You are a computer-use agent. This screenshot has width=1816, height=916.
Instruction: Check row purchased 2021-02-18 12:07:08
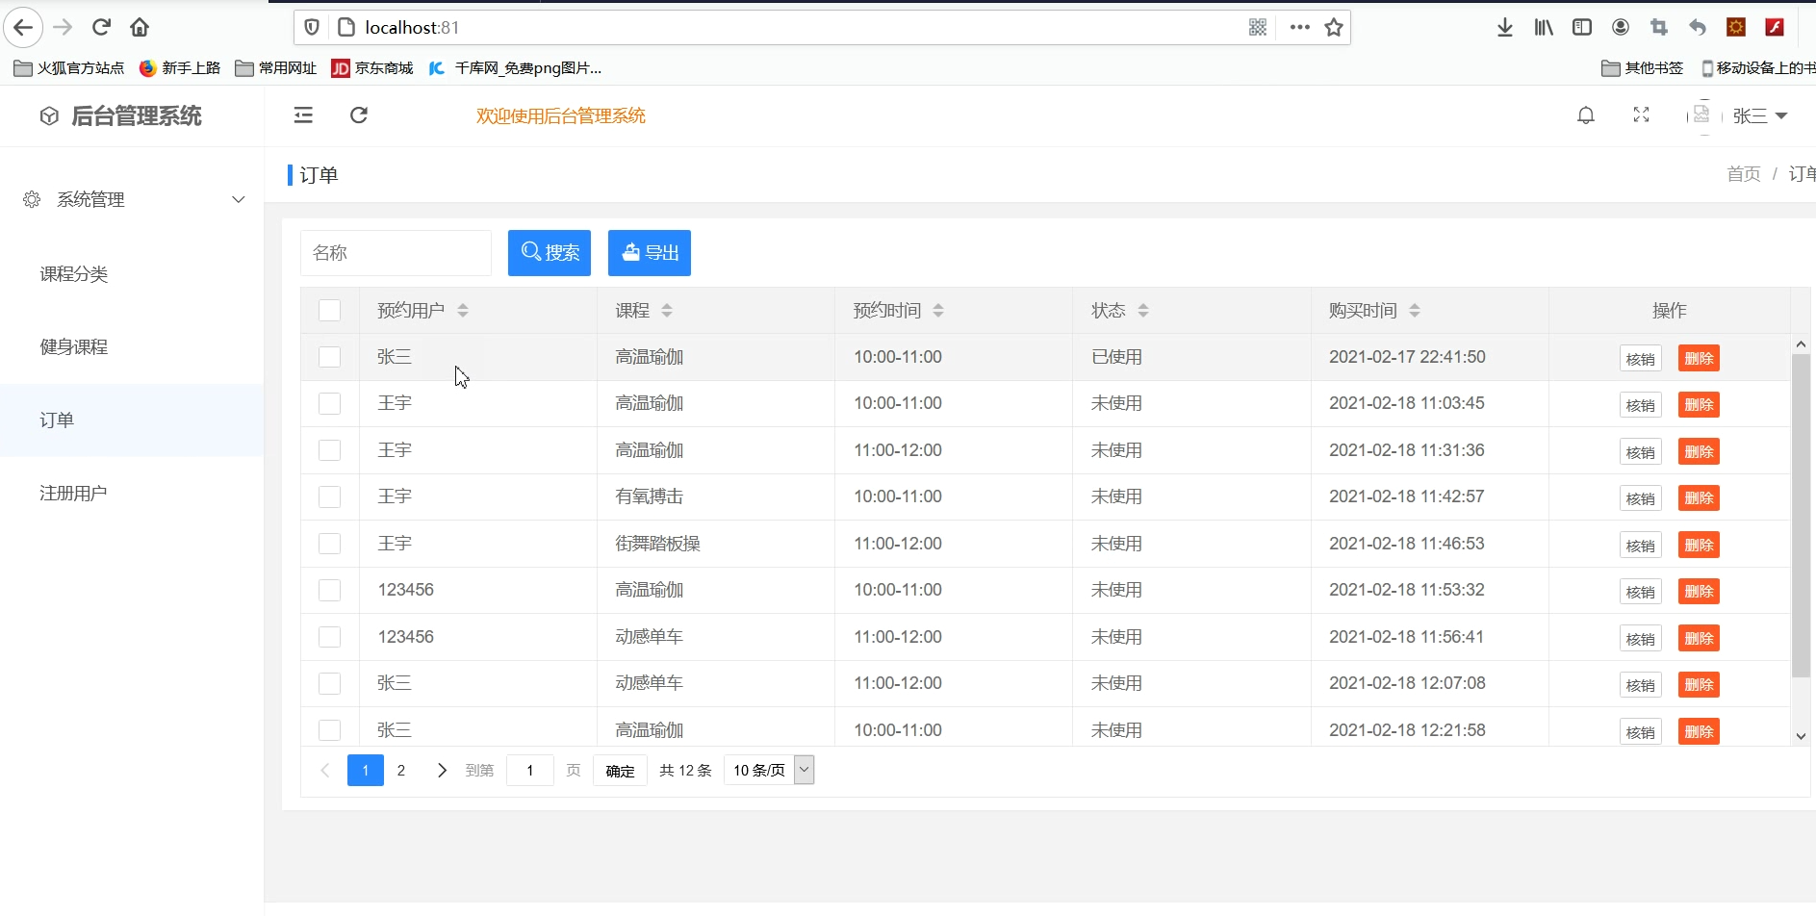(x=329, y=683)
